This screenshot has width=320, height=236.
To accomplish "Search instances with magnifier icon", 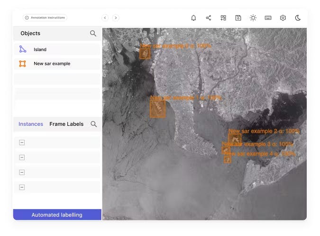I will [93, 124].
